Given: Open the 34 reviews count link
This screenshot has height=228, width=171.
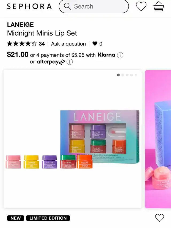Looking at the screenshot, I should [42, 44].
